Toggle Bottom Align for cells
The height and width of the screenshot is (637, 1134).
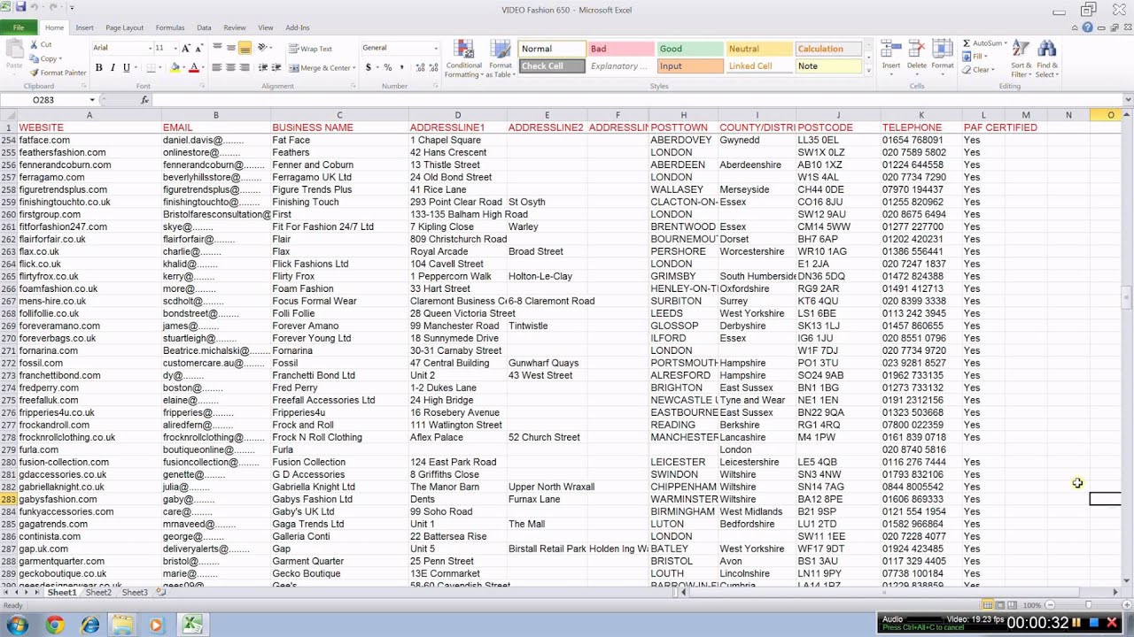click(245, 48)
